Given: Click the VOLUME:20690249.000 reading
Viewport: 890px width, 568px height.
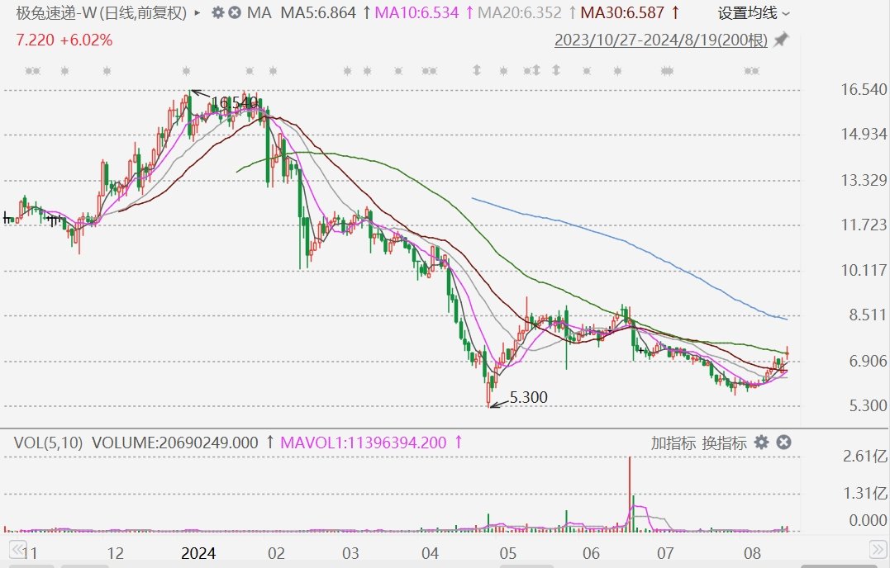Looking at the screenshot, I should pyautogui.click(x=175, y=443).
